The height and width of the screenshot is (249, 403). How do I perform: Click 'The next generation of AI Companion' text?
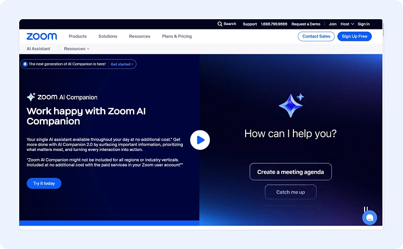(x=68, y=64)
